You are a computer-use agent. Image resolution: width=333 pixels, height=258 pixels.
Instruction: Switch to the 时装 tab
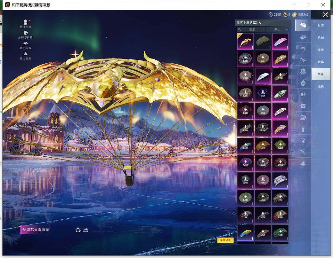321,26
